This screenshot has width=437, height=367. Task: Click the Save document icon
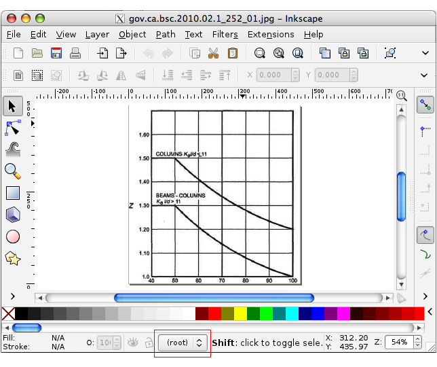[x=57, y=53]
